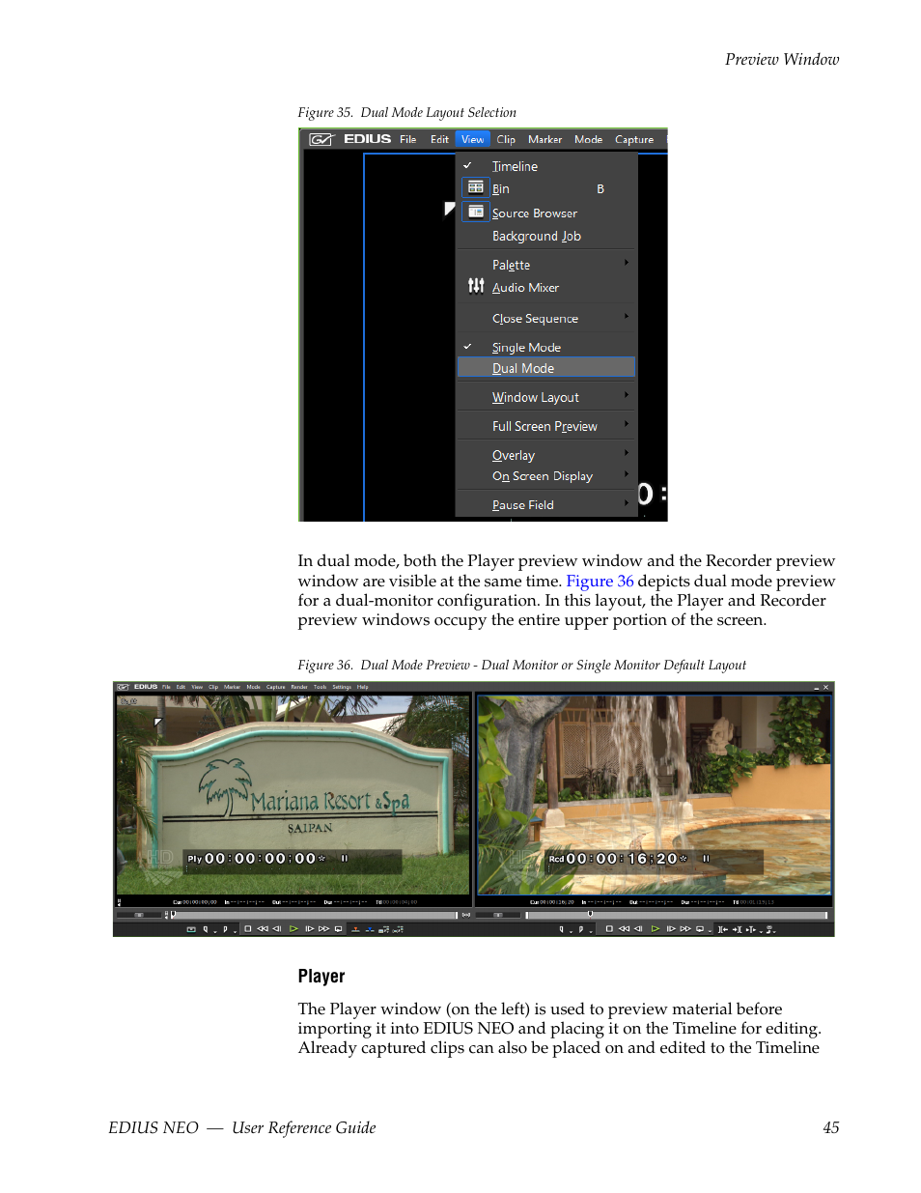Stop playback in the Recorder
The image size is (921, 1193).
609,929
